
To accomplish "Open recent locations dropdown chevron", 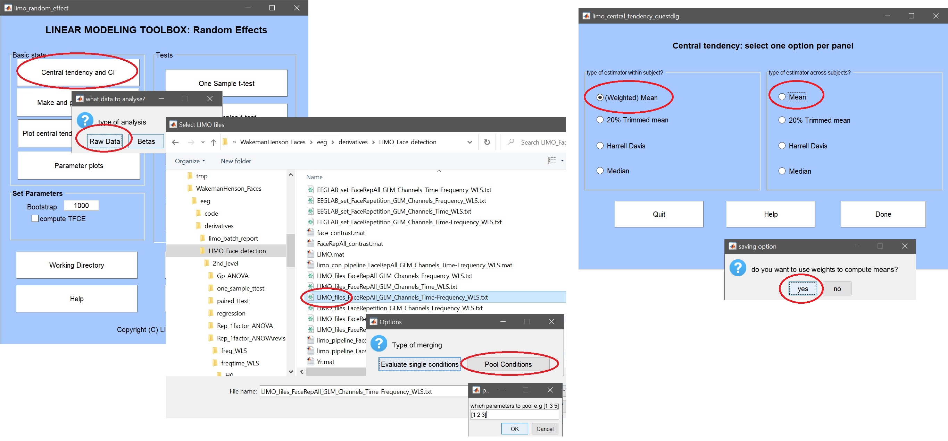I will pos(203,142).
